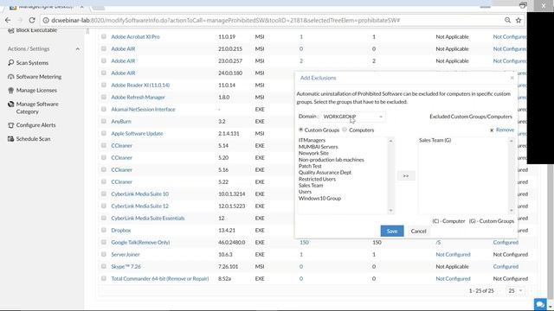This screenshot has height=311, width=554.
Task: Select the Computers radio button
Action: (345, 130)
